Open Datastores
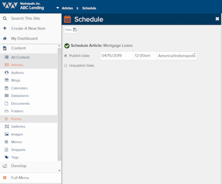Viewport: 222px width, 184px height. click(20, 96)
